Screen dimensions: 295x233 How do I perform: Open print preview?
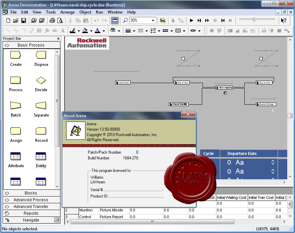[x=60, y=20]
